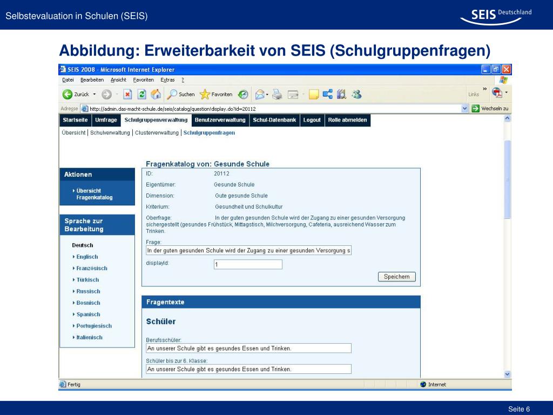Click into the Frage text field
The image size is (553, 415).
point(248,250)
